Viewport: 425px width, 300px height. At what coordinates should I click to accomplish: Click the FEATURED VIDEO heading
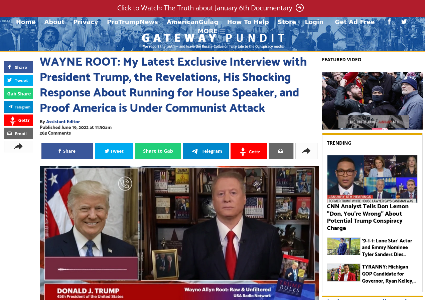[342, 60]
